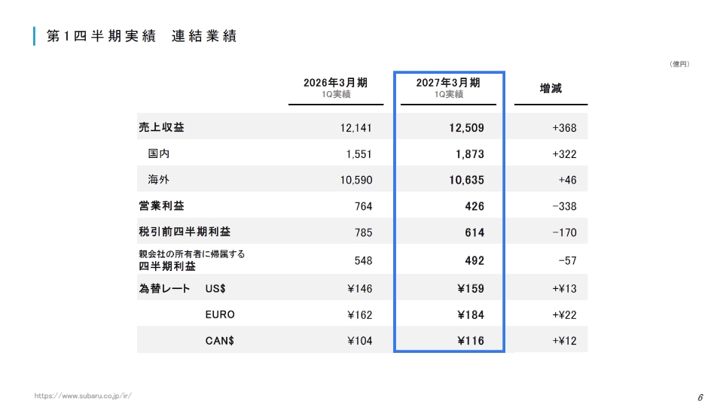
Task: Select the 営業利益 row label
Action: tap(161, 206)
